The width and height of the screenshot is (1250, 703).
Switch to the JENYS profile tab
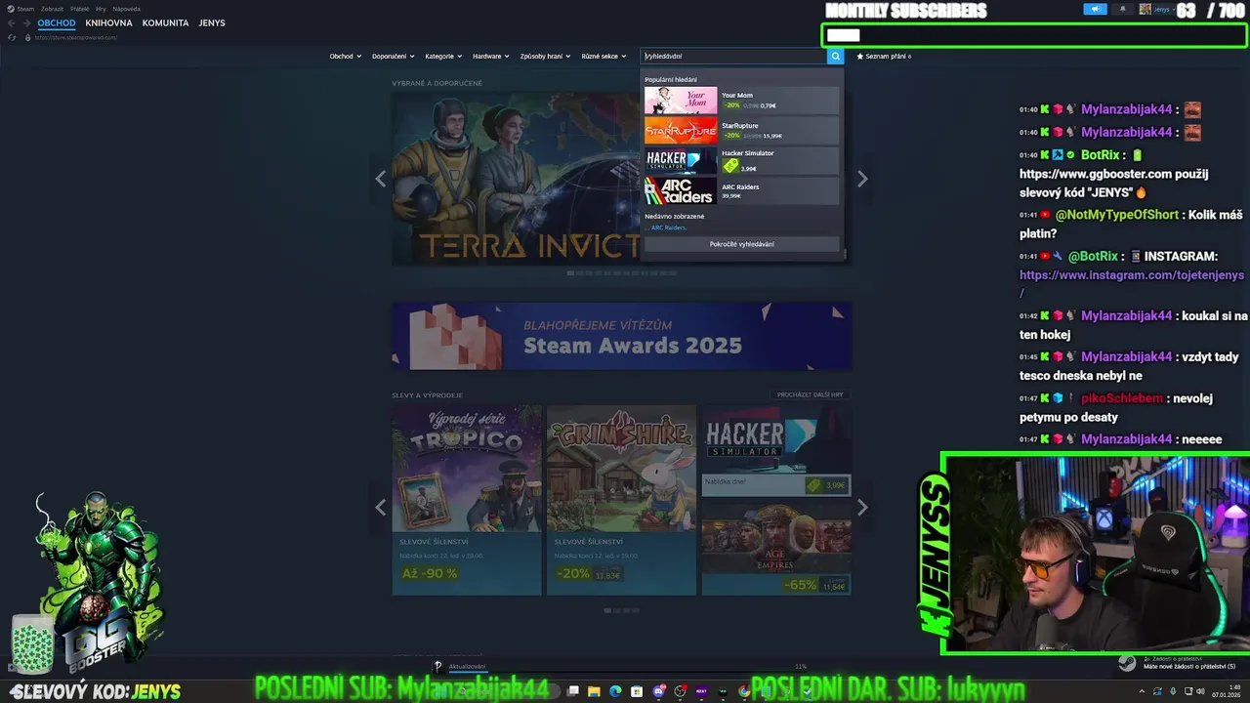[211, 22]
